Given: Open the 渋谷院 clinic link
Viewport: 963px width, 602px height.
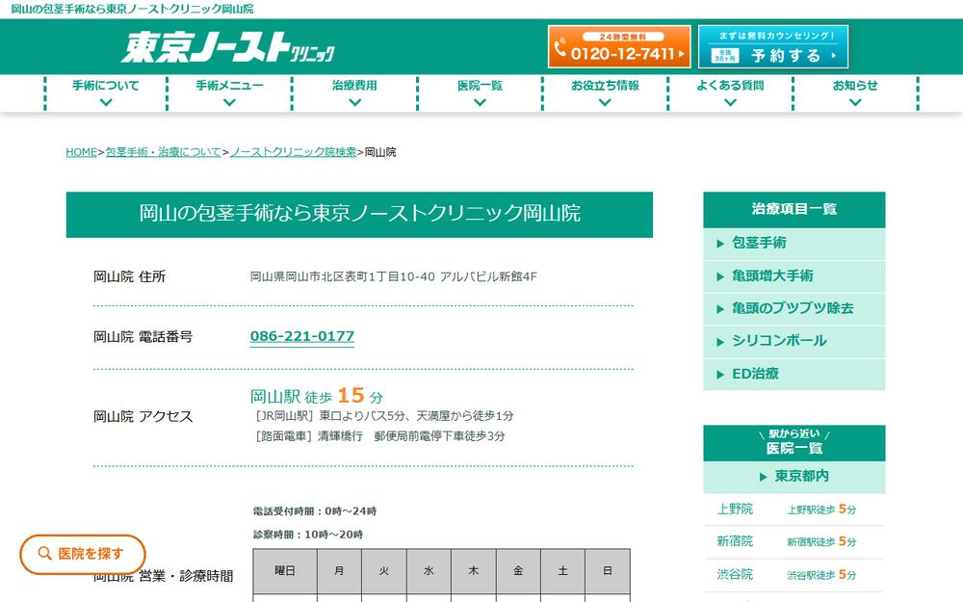Looking at the screenshot, I should point(735,574).
